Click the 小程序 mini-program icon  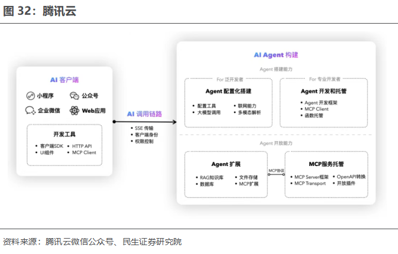[31, 96]
